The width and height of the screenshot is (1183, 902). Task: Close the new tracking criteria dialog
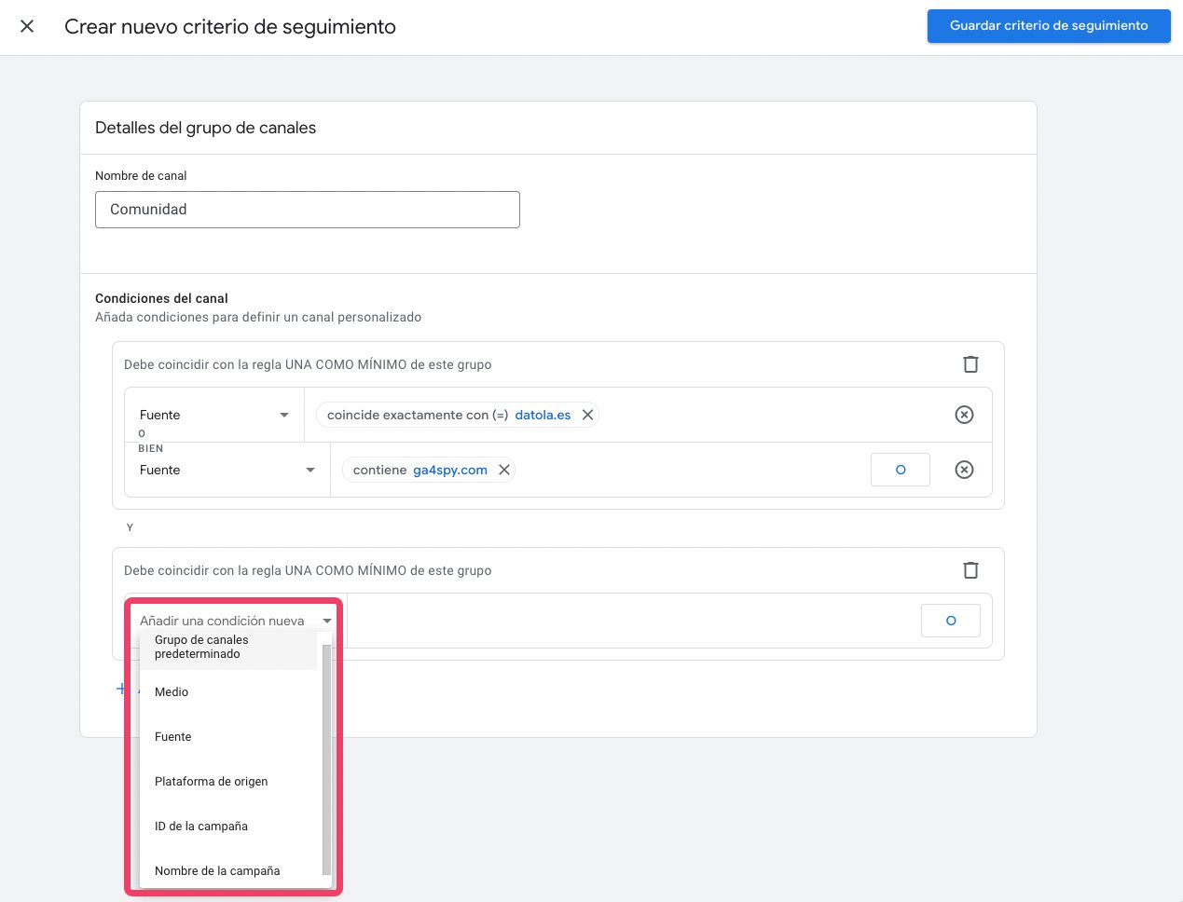27,26
